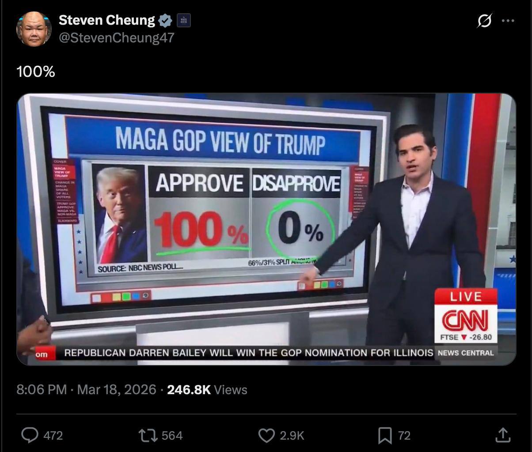Screen dimensions: 532x452
Task: Select the 100% post text
Action: [36, 71]
